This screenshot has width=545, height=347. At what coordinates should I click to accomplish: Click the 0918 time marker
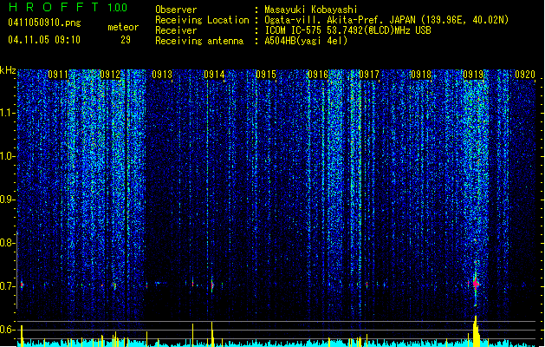[421, 75]
